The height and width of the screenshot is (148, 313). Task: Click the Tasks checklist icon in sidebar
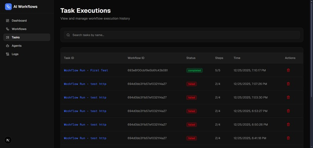pos(8,37)
